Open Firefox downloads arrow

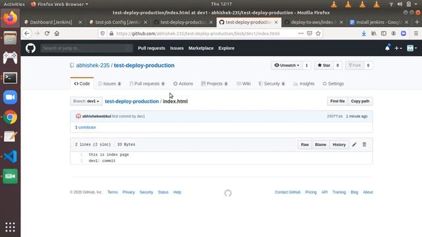363,34
